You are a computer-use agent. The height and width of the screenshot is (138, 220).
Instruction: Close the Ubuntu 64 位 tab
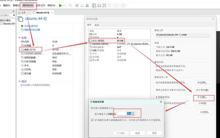pos(52,13)
